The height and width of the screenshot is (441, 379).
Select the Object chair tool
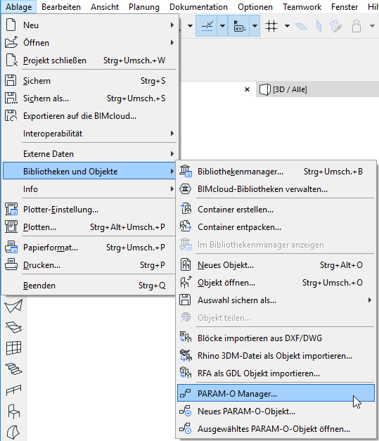click(13, 411)
